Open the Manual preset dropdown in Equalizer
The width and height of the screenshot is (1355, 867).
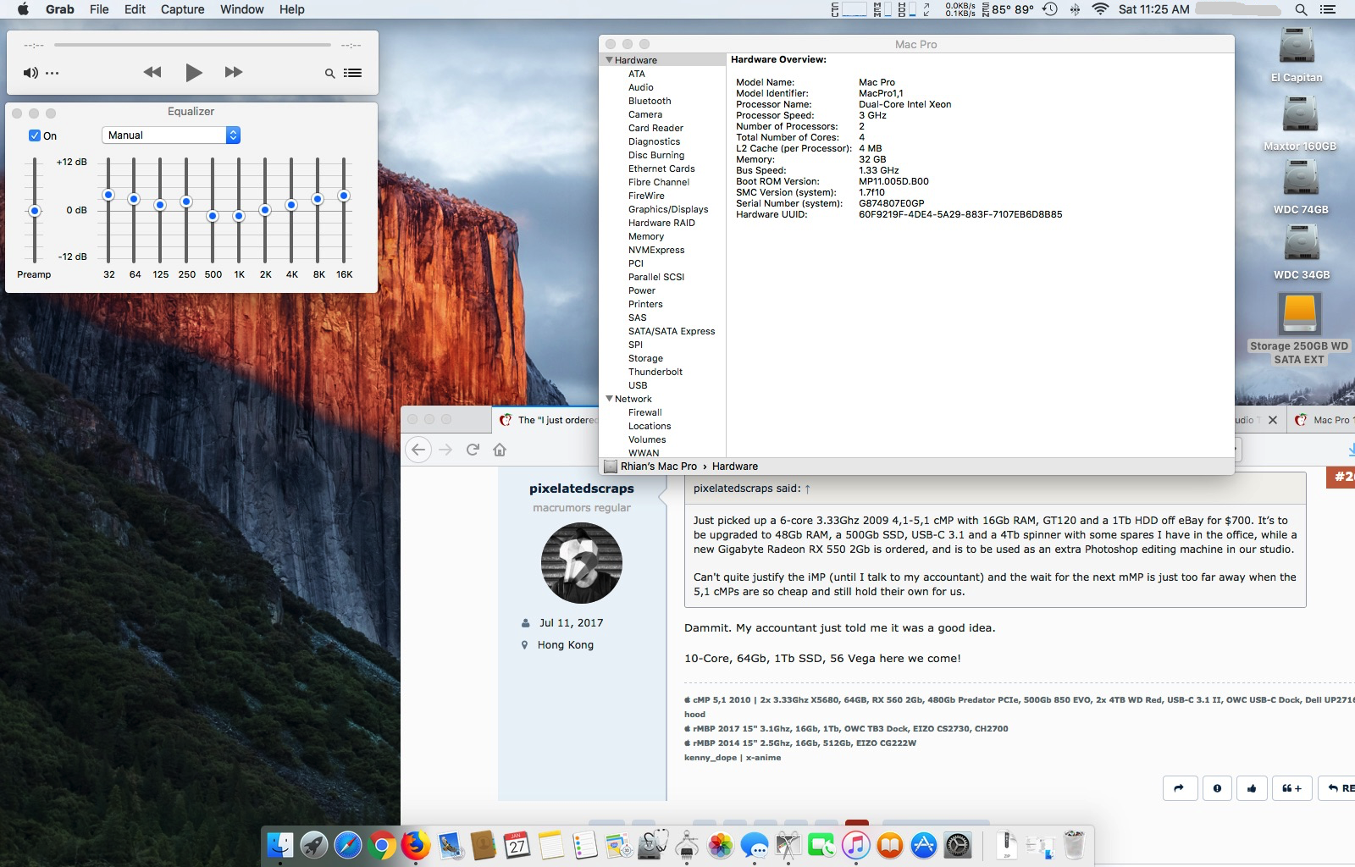point(171,135)
